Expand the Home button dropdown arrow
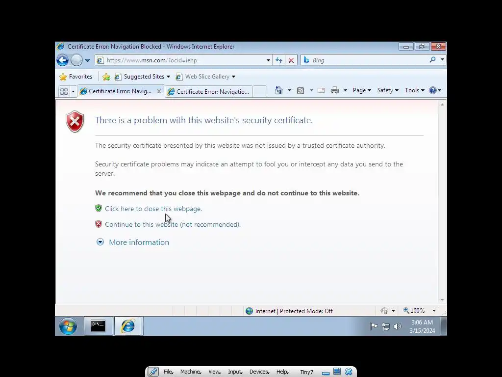502x377 pixels. click(289, 91)
